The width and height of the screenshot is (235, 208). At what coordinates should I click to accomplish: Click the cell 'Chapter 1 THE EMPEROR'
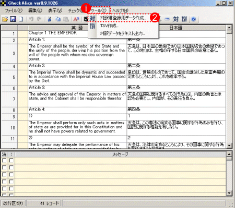77,34
